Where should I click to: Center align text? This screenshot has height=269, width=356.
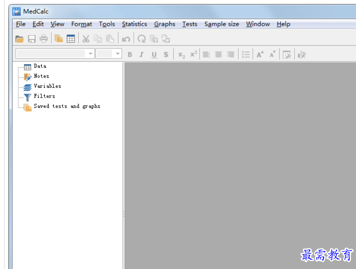pos(218,55)
